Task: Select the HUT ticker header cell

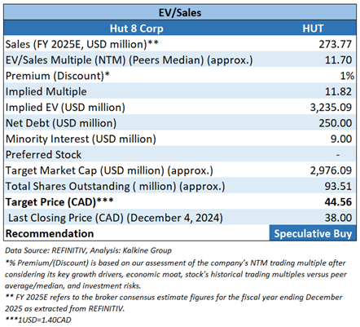Action: [x=313, y=29]
